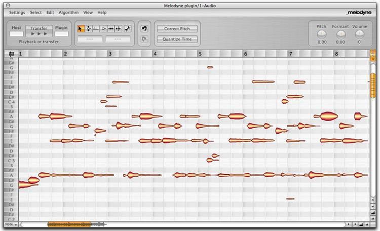This screenshot has height=231, width=380.
Task: Click the C 3 pitch label
Action: point(11,161)
